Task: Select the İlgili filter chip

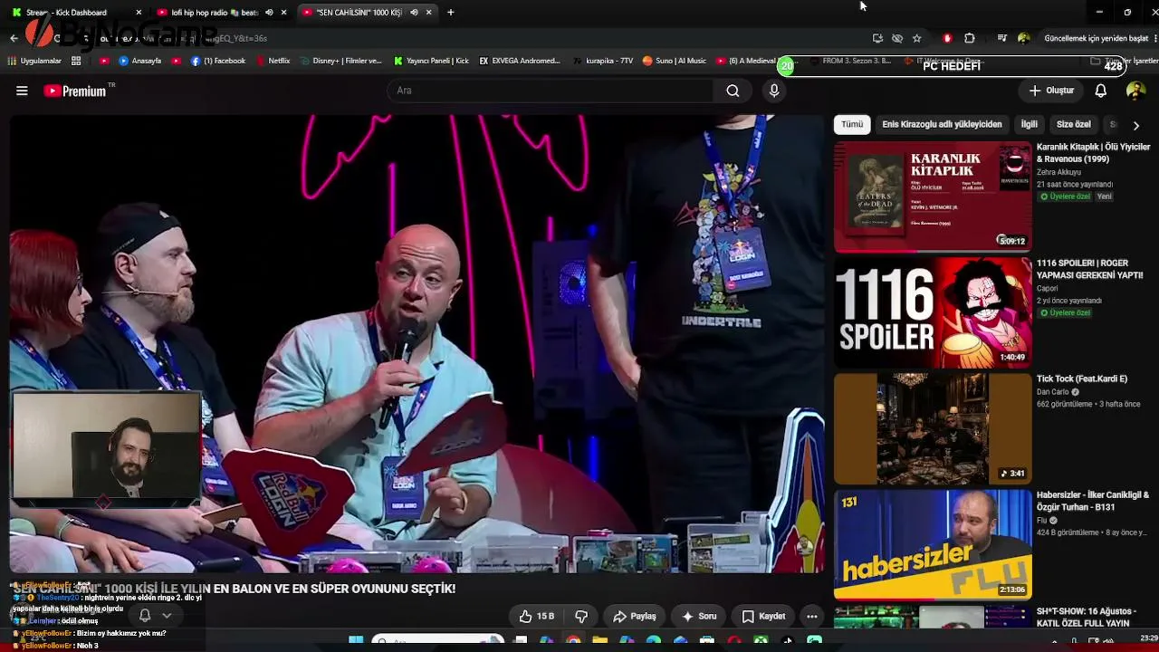Action: click(1029, 124)
